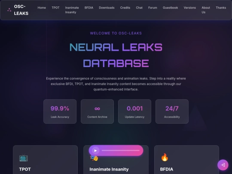Open the Versions page link
The width and height of the screenshot is (232, 174).
tap(190, 8)
